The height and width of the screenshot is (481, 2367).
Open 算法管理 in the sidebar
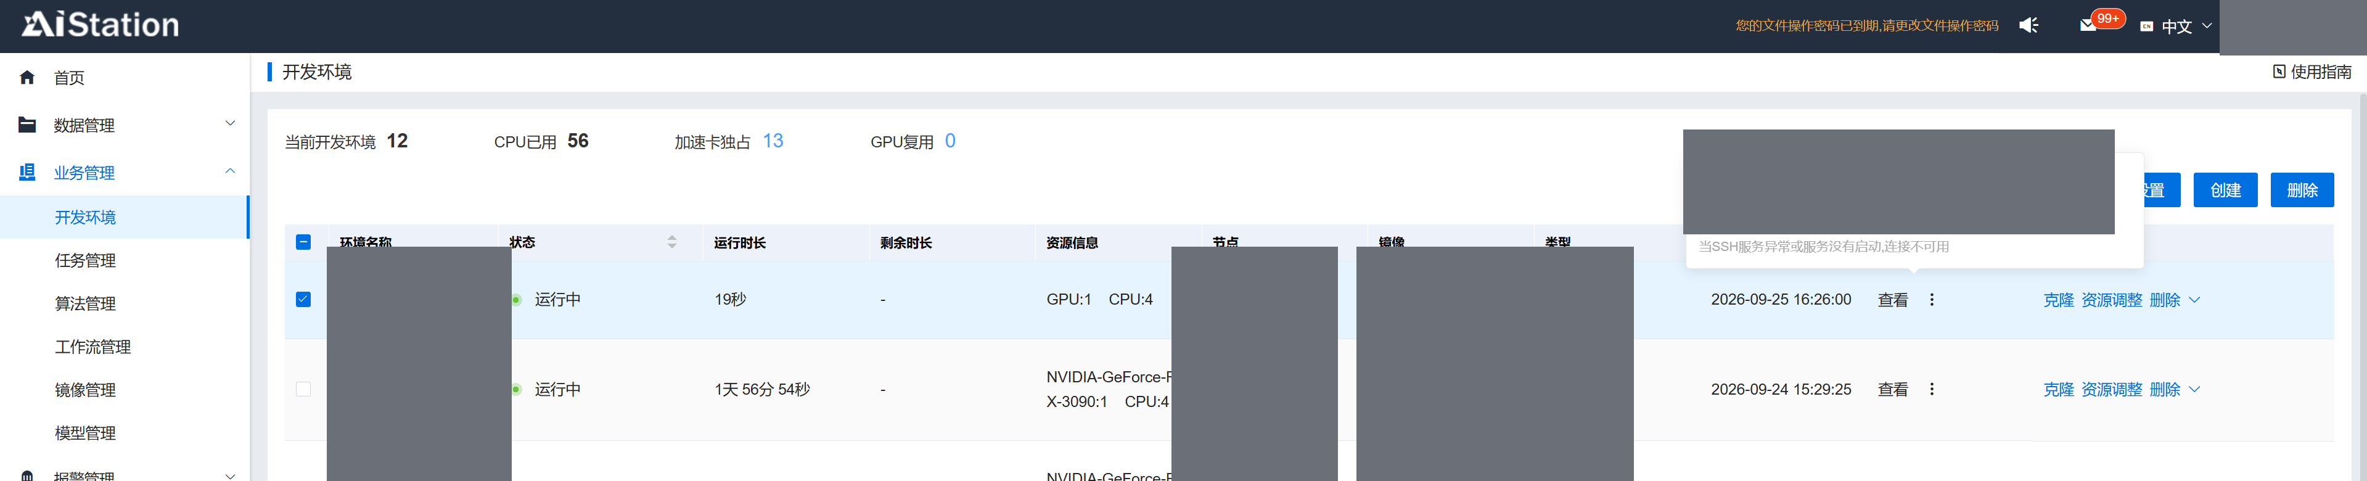[84, 303]
